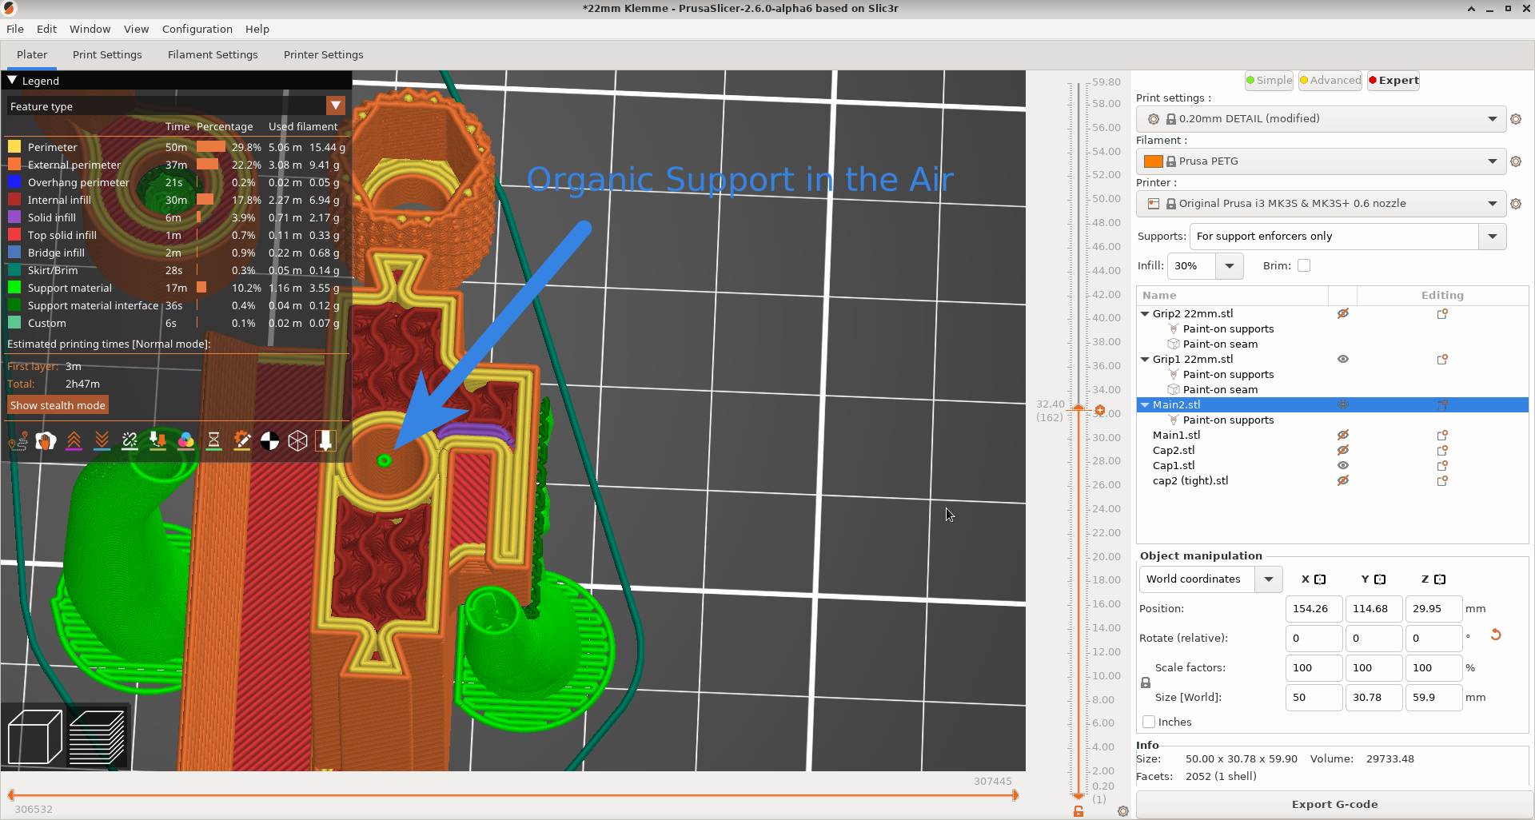Click horizontal slider lock icon

point(1078,811)
